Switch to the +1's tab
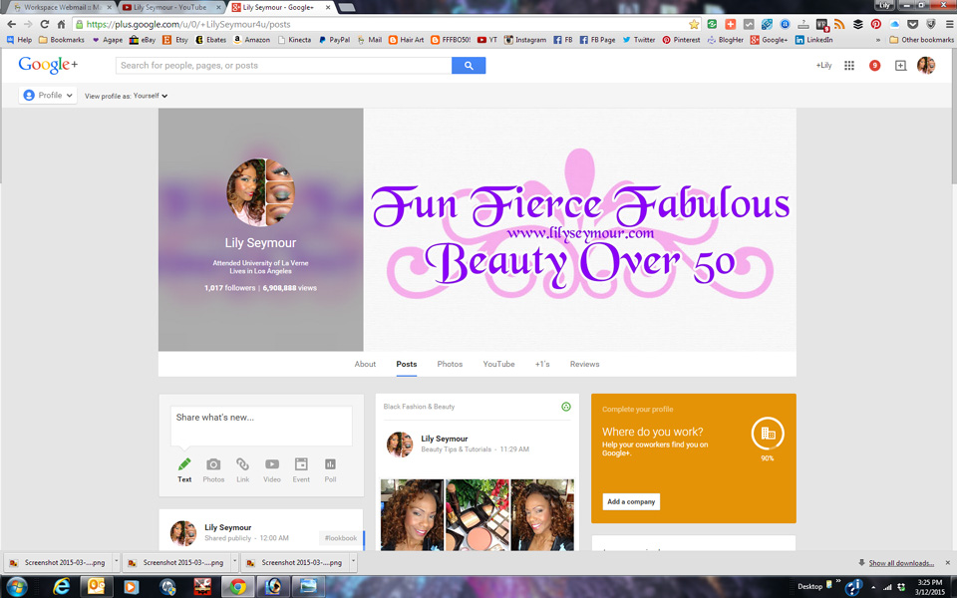 pos(542,364)
